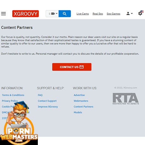The image size is (145, 145).
Task: Open the Advertise link
Action: [x=79, y=95]
